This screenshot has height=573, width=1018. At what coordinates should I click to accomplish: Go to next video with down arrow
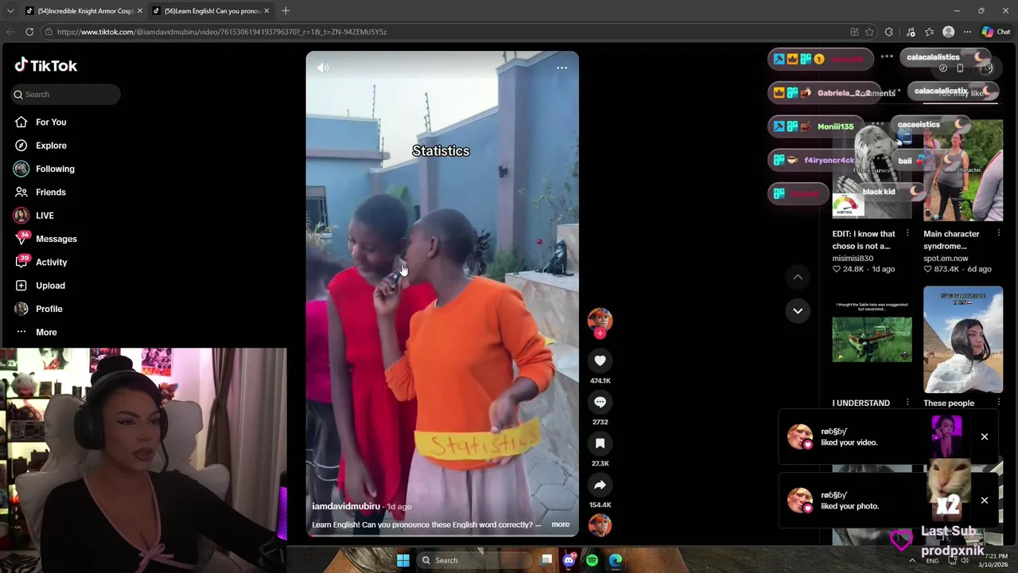798,310
